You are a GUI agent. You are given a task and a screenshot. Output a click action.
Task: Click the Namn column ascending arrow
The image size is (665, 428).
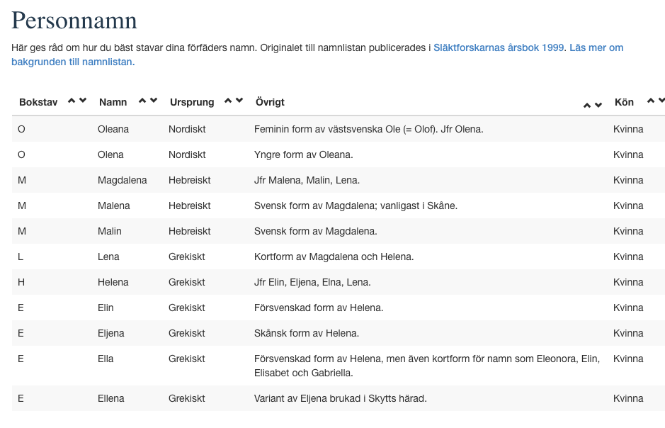click(x=142, y=101)
